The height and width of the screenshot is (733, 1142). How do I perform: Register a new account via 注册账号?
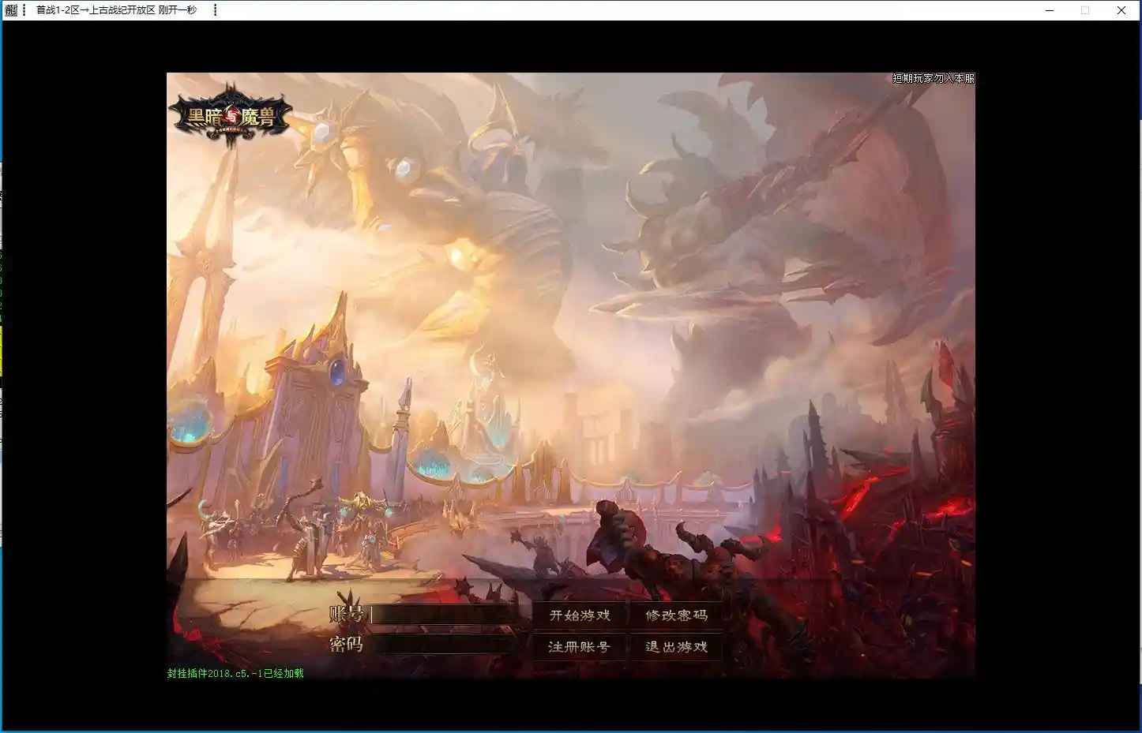580,647
